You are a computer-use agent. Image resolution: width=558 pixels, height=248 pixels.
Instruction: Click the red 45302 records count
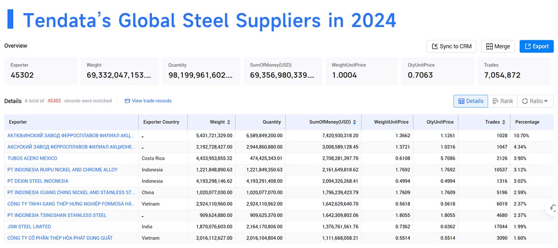pos(54,101)
